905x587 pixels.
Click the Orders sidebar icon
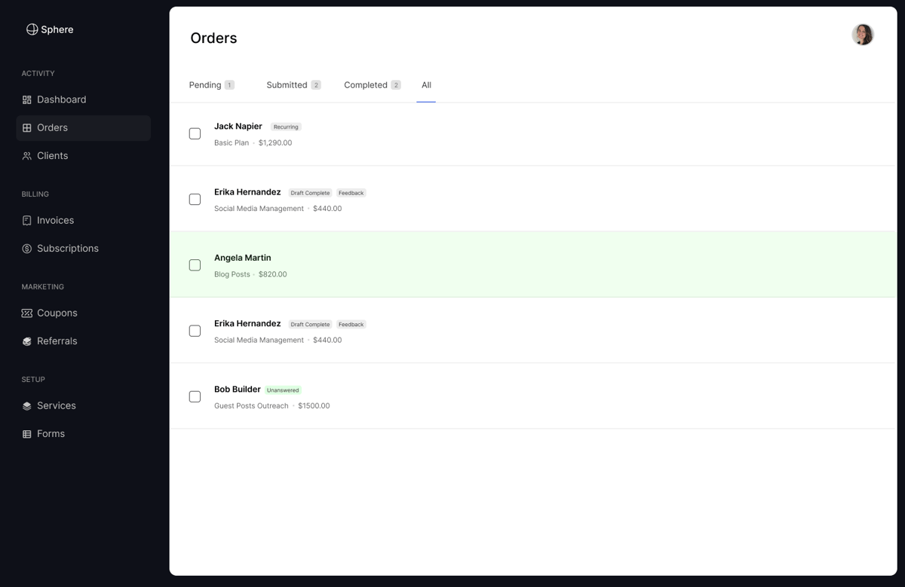click(x=27, y=128)
